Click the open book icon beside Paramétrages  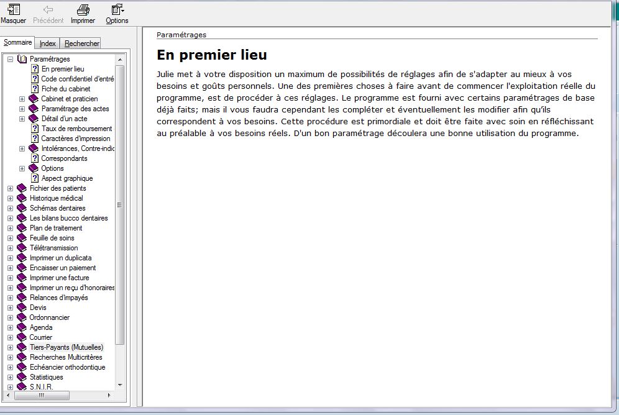pos(22,59)
